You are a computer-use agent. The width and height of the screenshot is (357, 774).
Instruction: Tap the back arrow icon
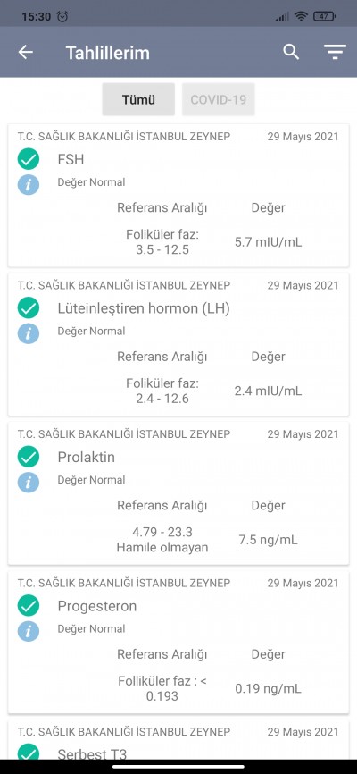26,53
